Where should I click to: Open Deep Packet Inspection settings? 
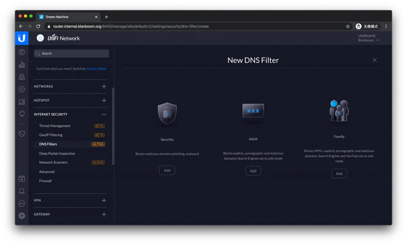pyautogui.click(x=57, y=154)
